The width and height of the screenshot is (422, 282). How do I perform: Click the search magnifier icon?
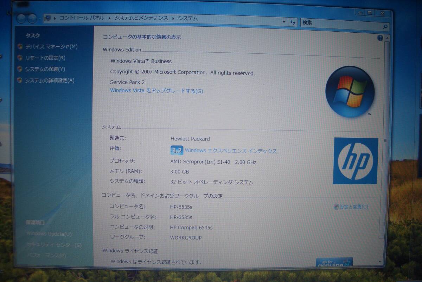(x=385, y=26)
